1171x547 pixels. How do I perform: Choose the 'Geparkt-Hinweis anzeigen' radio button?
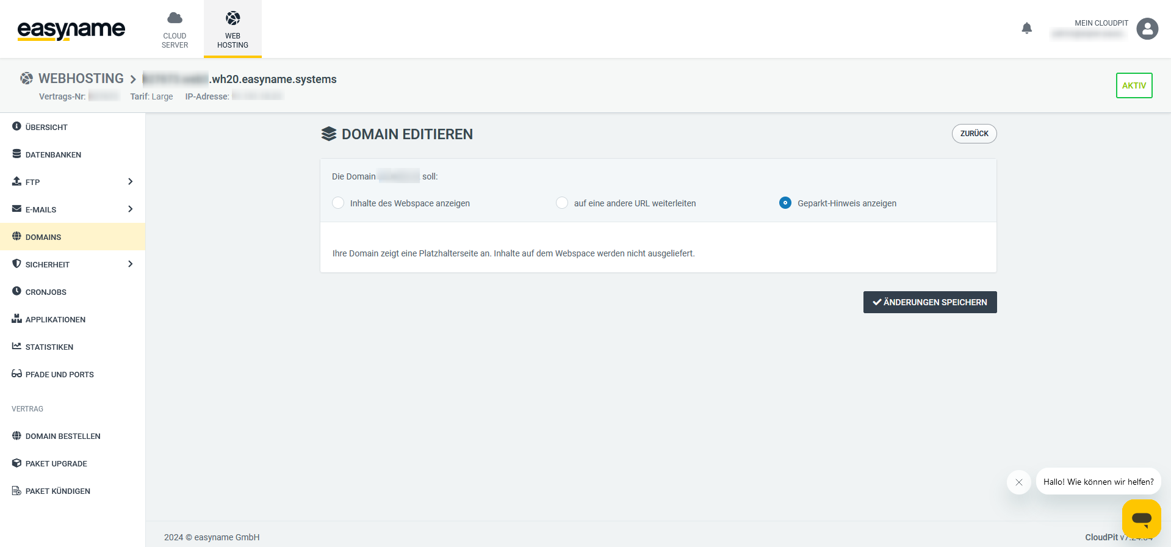click(785, 203)
